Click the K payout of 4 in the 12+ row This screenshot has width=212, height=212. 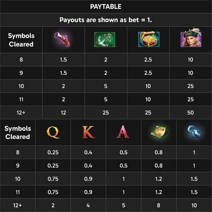tap(88, 206)
